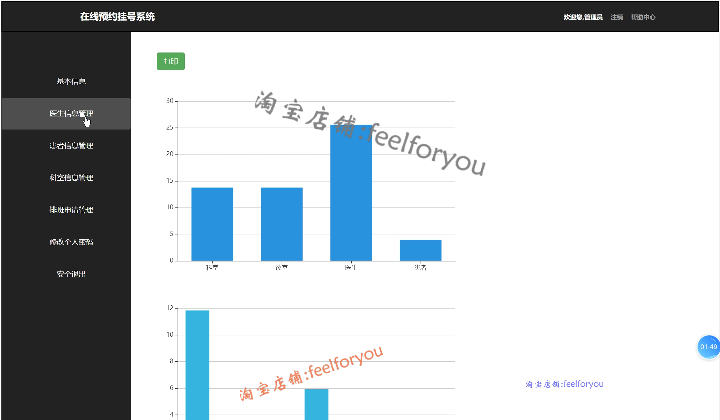Screen dimensions: 720x420
Task: Click the 诊室 bar in the chart
Action: point(282,224)
